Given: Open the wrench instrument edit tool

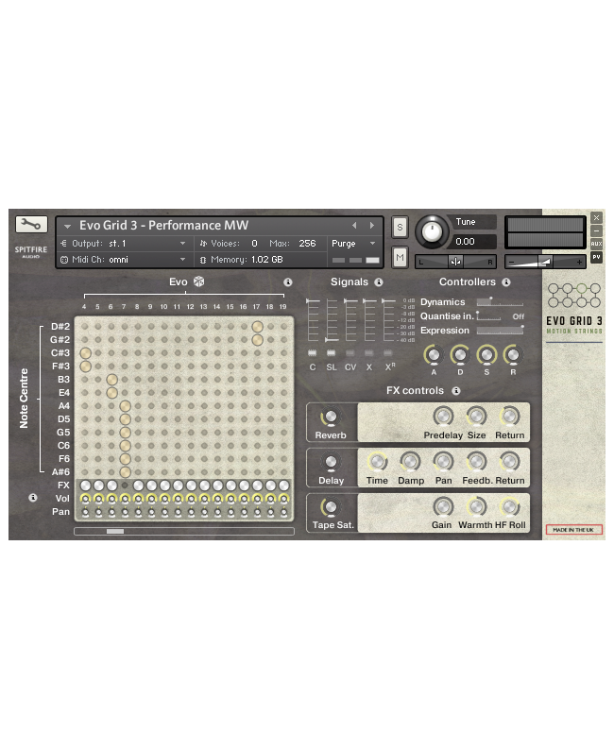Looking at the screenshot, I should pos(31,224).
